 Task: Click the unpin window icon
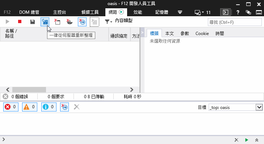(248, 12)
